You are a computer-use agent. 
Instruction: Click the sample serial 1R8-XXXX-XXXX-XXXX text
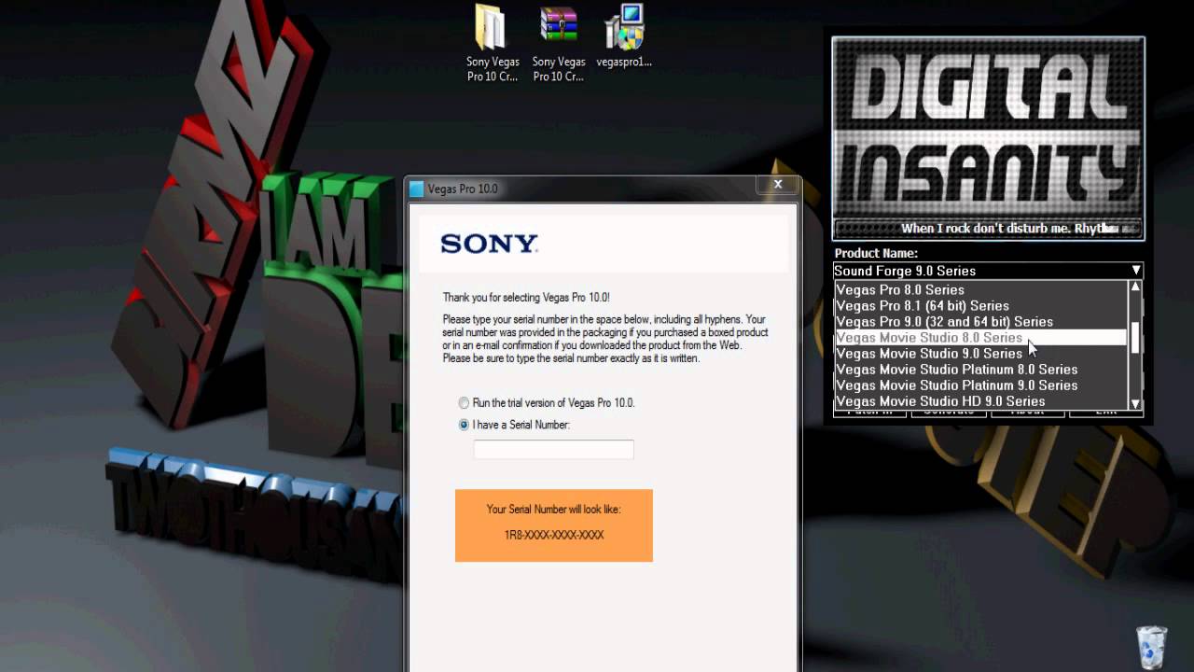[x=554, y=535]
